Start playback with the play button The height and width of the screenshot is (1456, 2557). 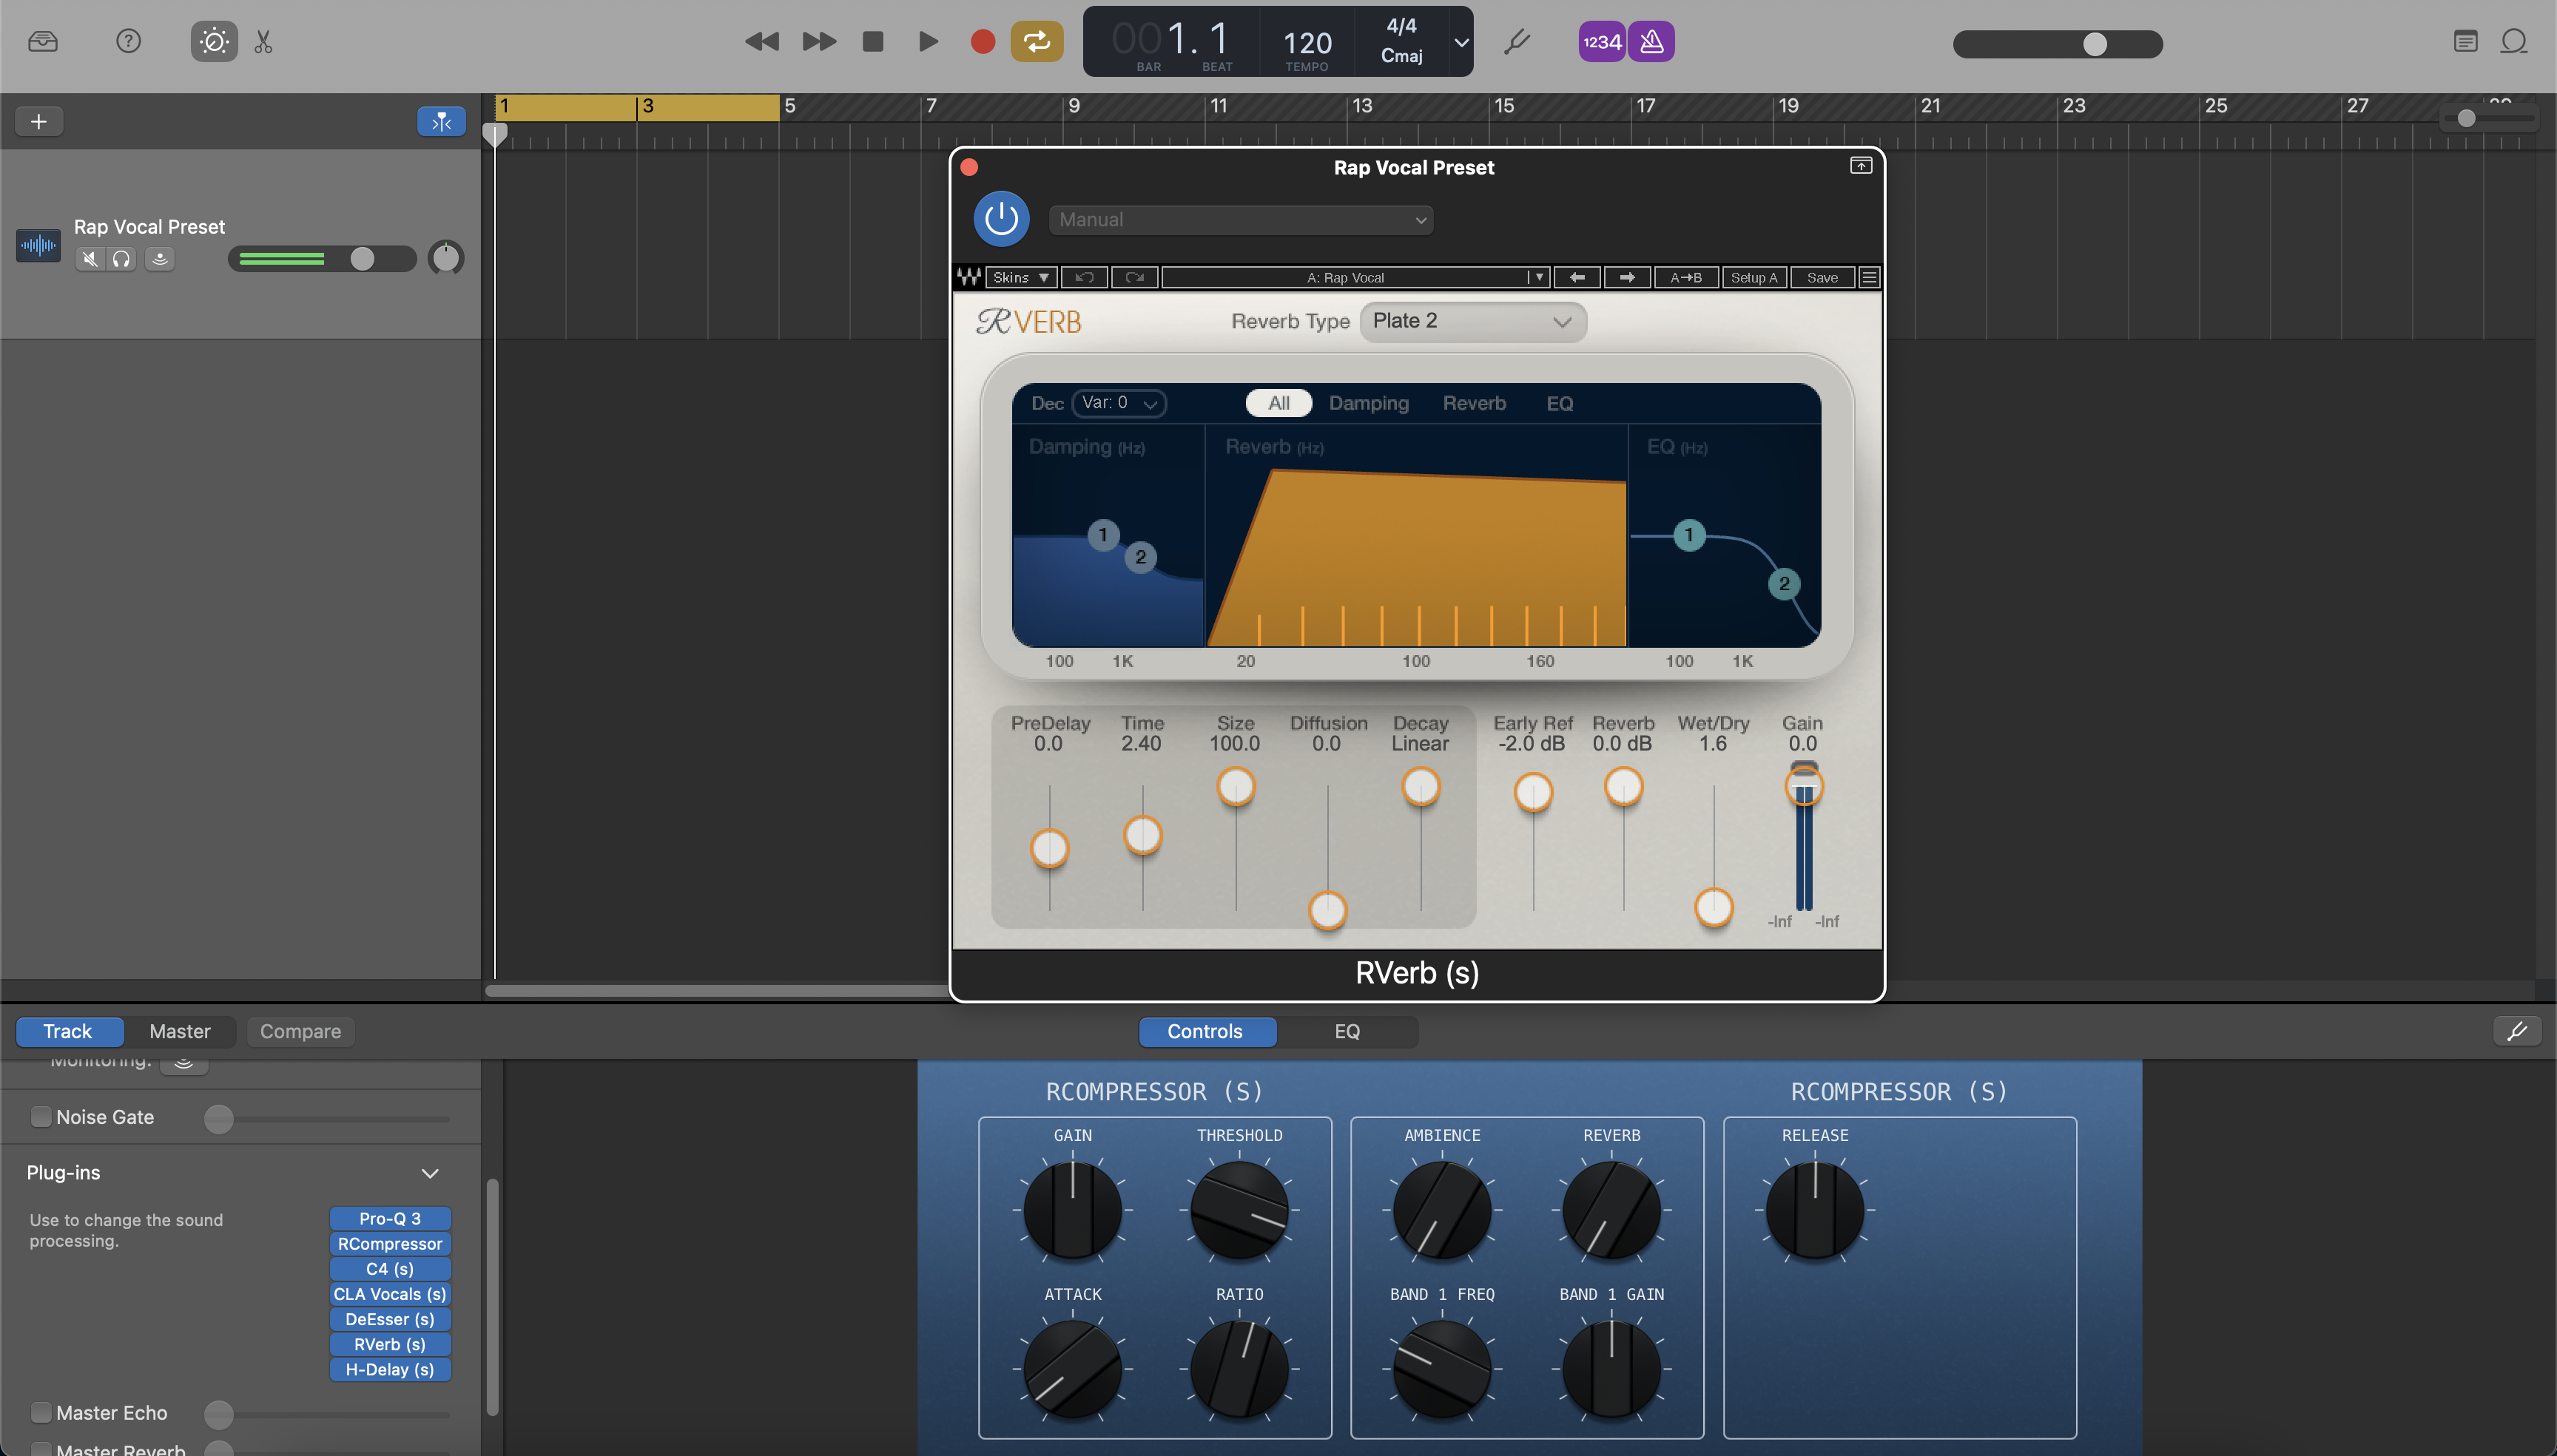(x=927, y=41)
